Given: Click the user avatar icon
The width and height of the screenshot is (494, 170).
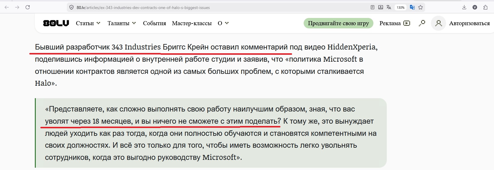Looking at the screenshot, I should click(x=438, y=23).
